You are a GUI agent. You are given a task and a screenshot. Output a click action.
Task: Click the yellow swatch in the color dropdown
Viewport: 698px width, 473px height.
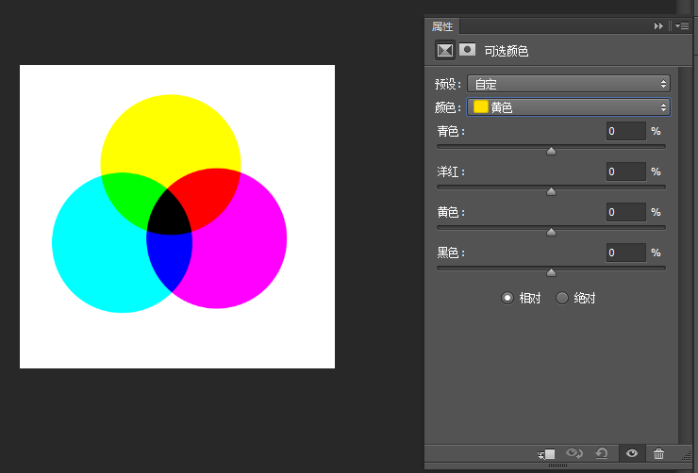point(481,107)
